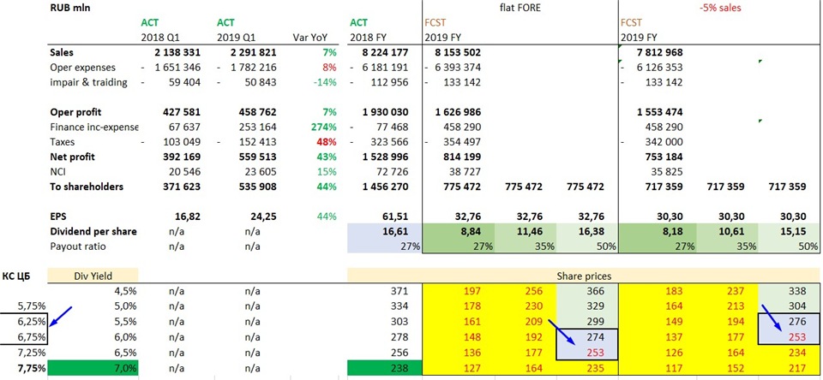Click the 'Share prices' header bar
This screenshot has width=823, height=380.
pyautogui.click(x=584, y=275)
